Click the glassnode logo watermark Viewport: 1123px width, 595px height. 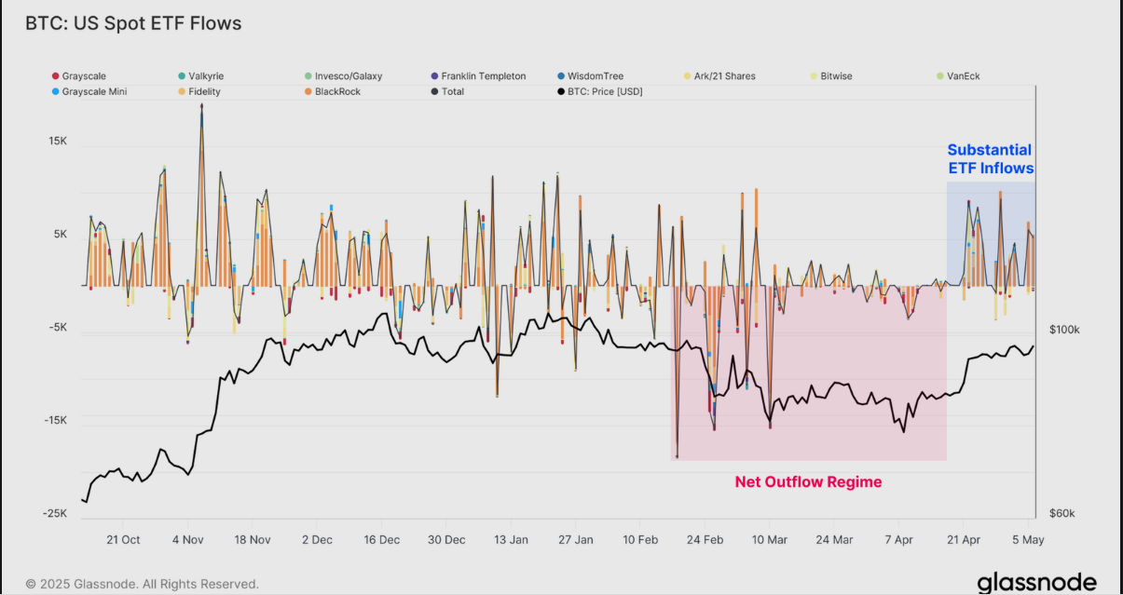(x=1036, y=582)
